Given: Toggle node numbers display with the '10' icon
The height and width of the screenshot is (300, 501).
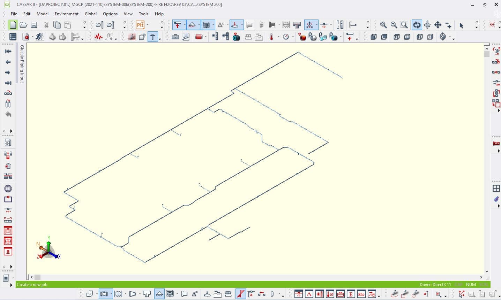Looking at the screenshot, I should (x=324, y=24).
